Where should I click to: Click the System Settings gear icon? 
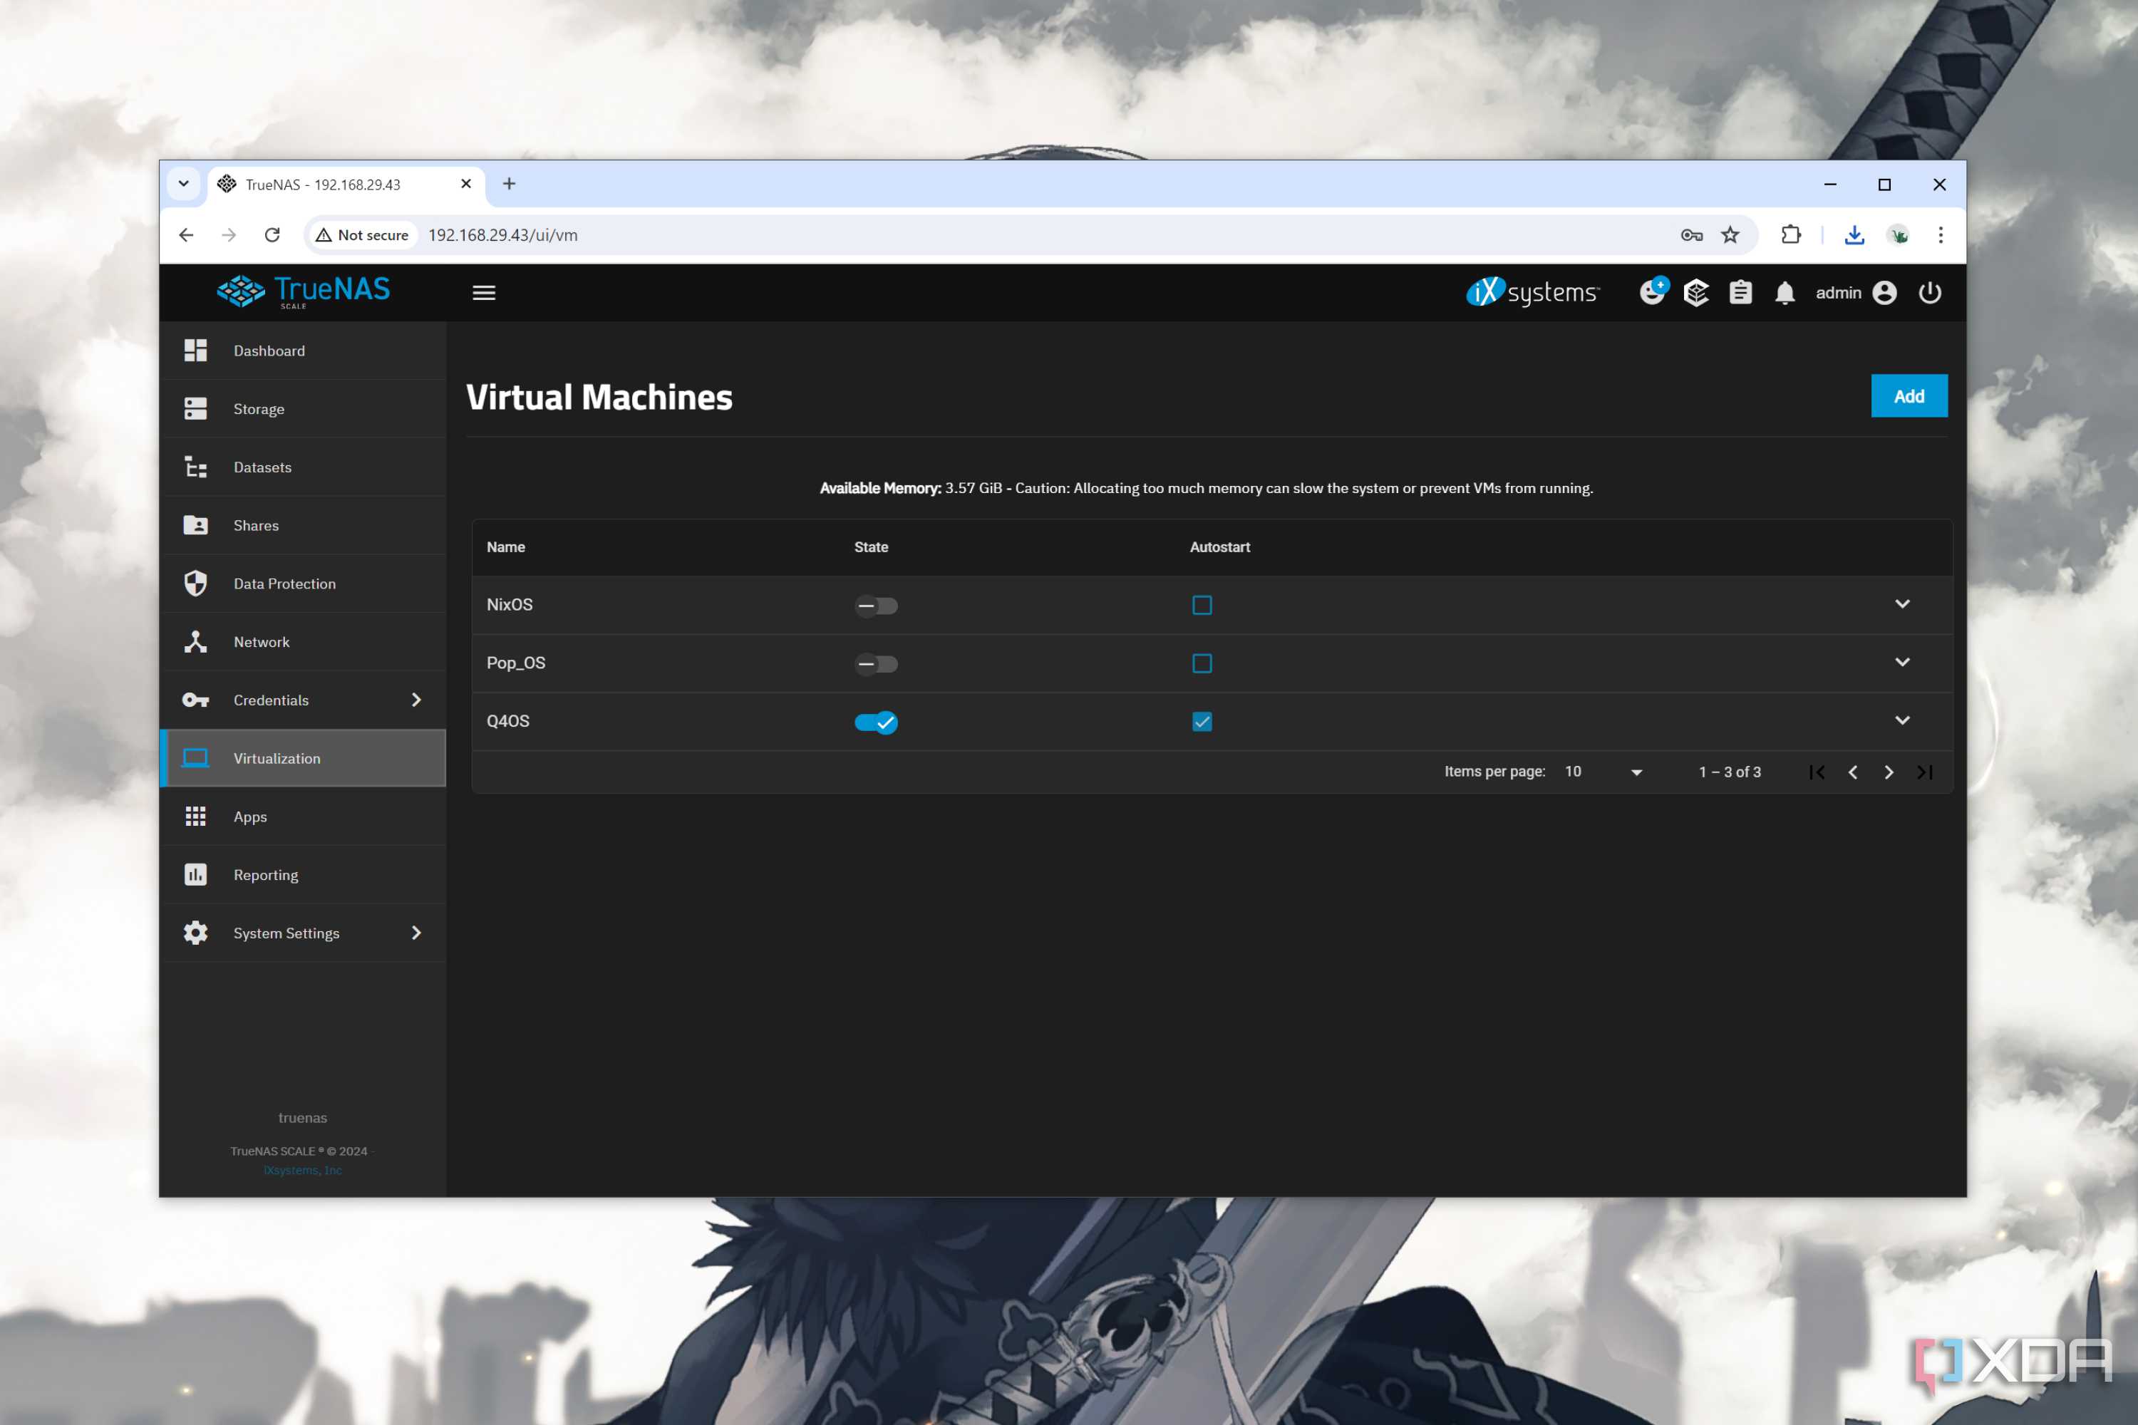pos(195,933)
